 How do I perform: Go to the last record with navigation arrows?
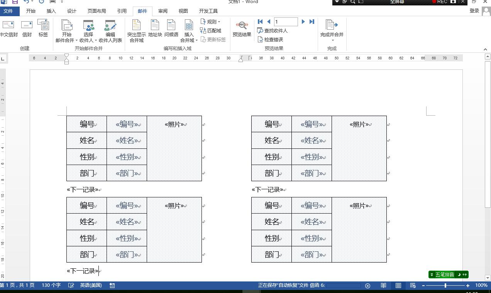coord(312,22)
